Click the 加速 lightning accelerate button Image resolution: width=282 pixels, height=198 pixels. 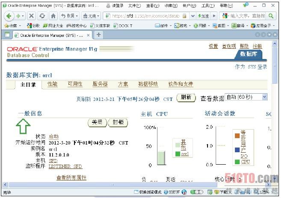(203, 16)
